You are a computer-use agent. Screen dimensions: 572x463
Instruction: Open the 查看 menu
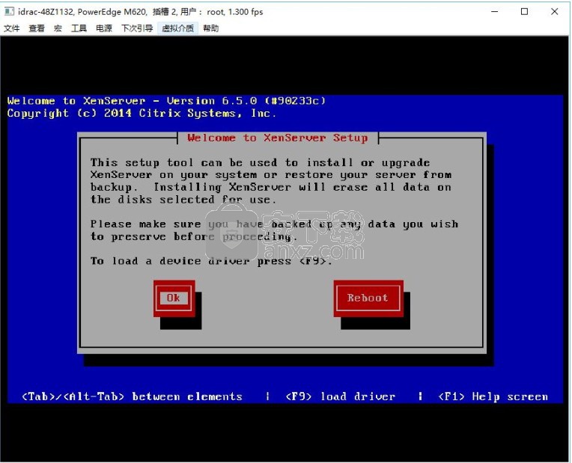[x=37, y=28]
